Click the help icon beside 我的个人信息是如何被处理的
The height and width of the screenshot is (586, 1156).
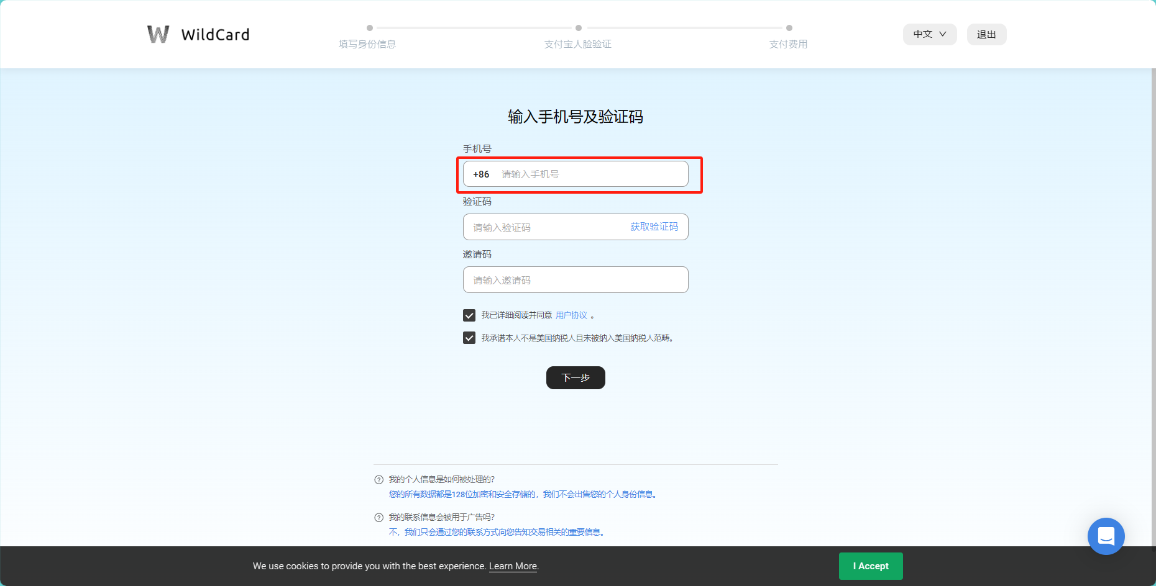tap(378, 479)
